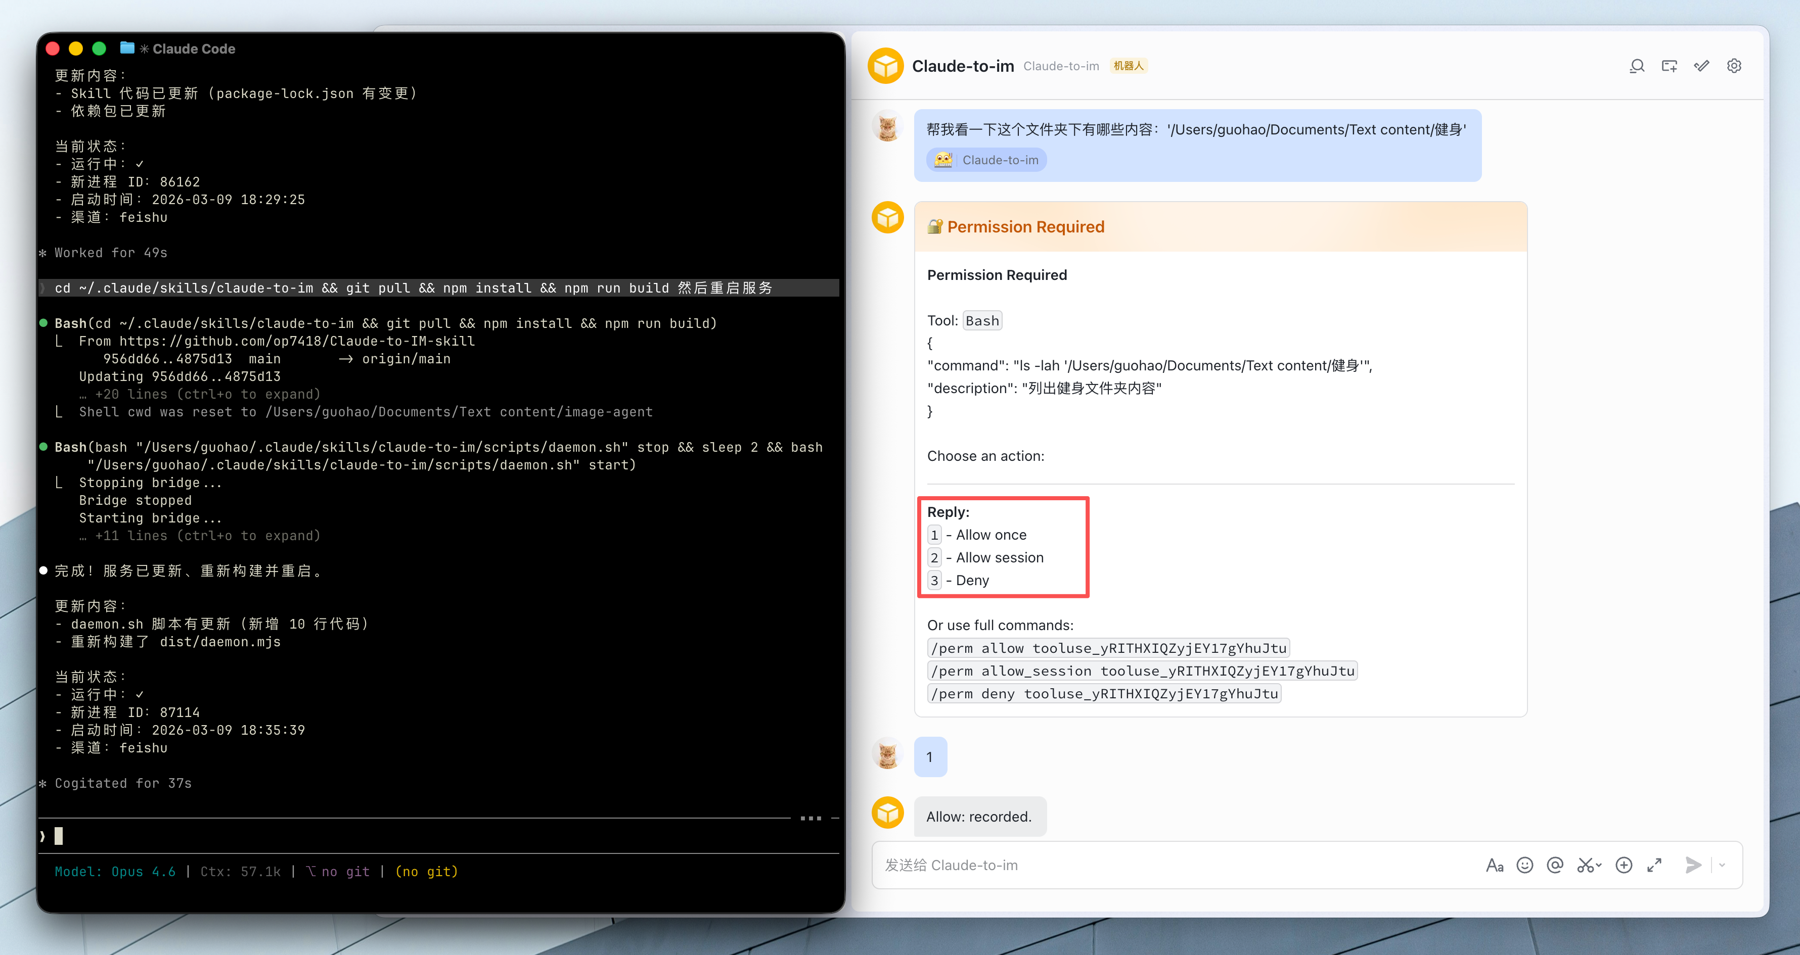Open chat settings gear icon
Viewport: 1800px width, 955px height.
click(x=1734, y=66)
